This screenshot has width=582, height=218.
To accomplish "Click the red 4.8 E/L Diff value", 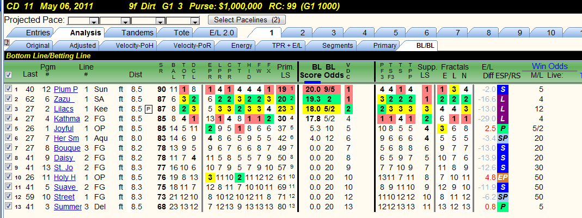I will (x=490, y=177).
